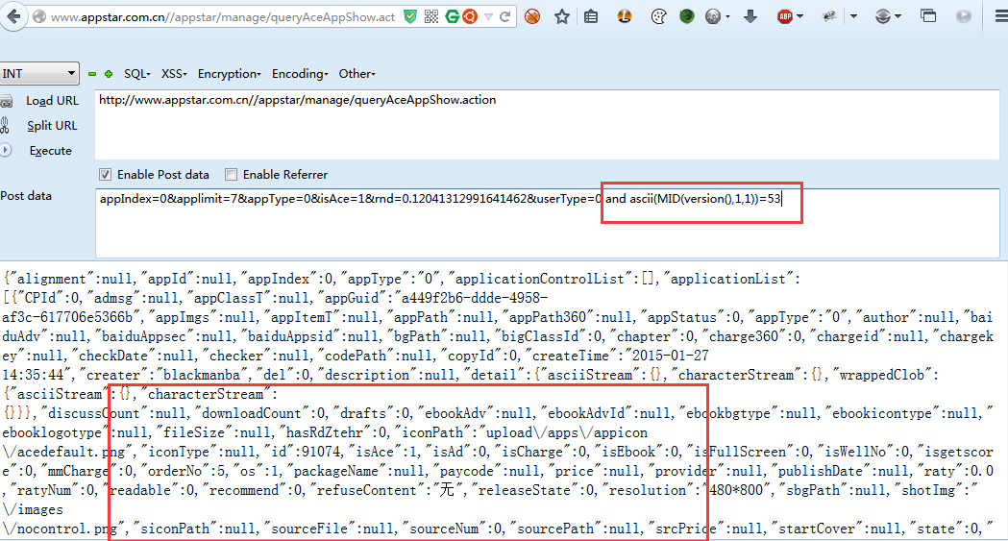The image size is (1008, 541).
Task: Open the browser hamburger menu
Action: tap(1000, 16)
